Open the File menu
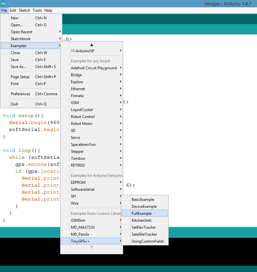 pyautogui.click(x=4, y=10)
